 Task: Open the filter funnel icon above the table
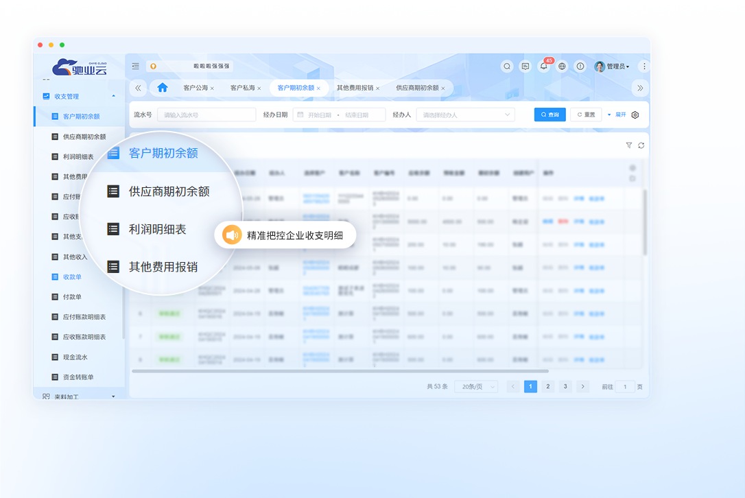629,145
